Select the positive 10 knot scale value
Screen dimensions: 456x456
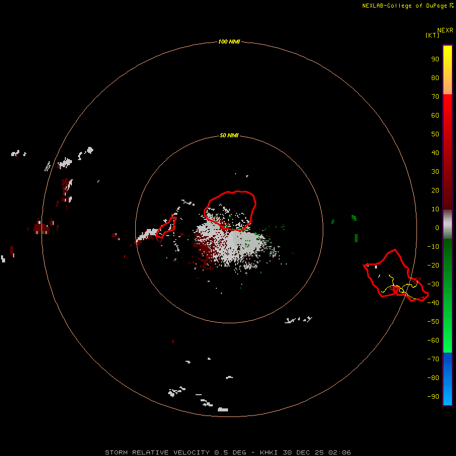(x=435, y=209)
